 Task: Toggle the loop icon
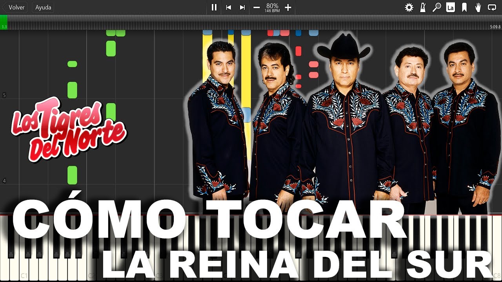(492, 7)
